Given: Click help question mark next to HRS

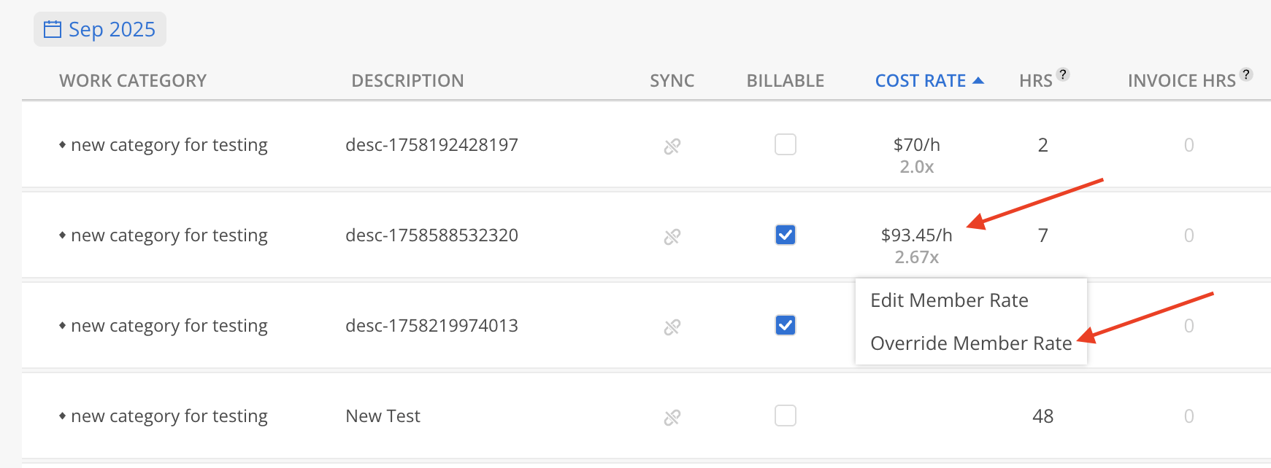Looking at the screenshot, I should tap(1063, 74).
